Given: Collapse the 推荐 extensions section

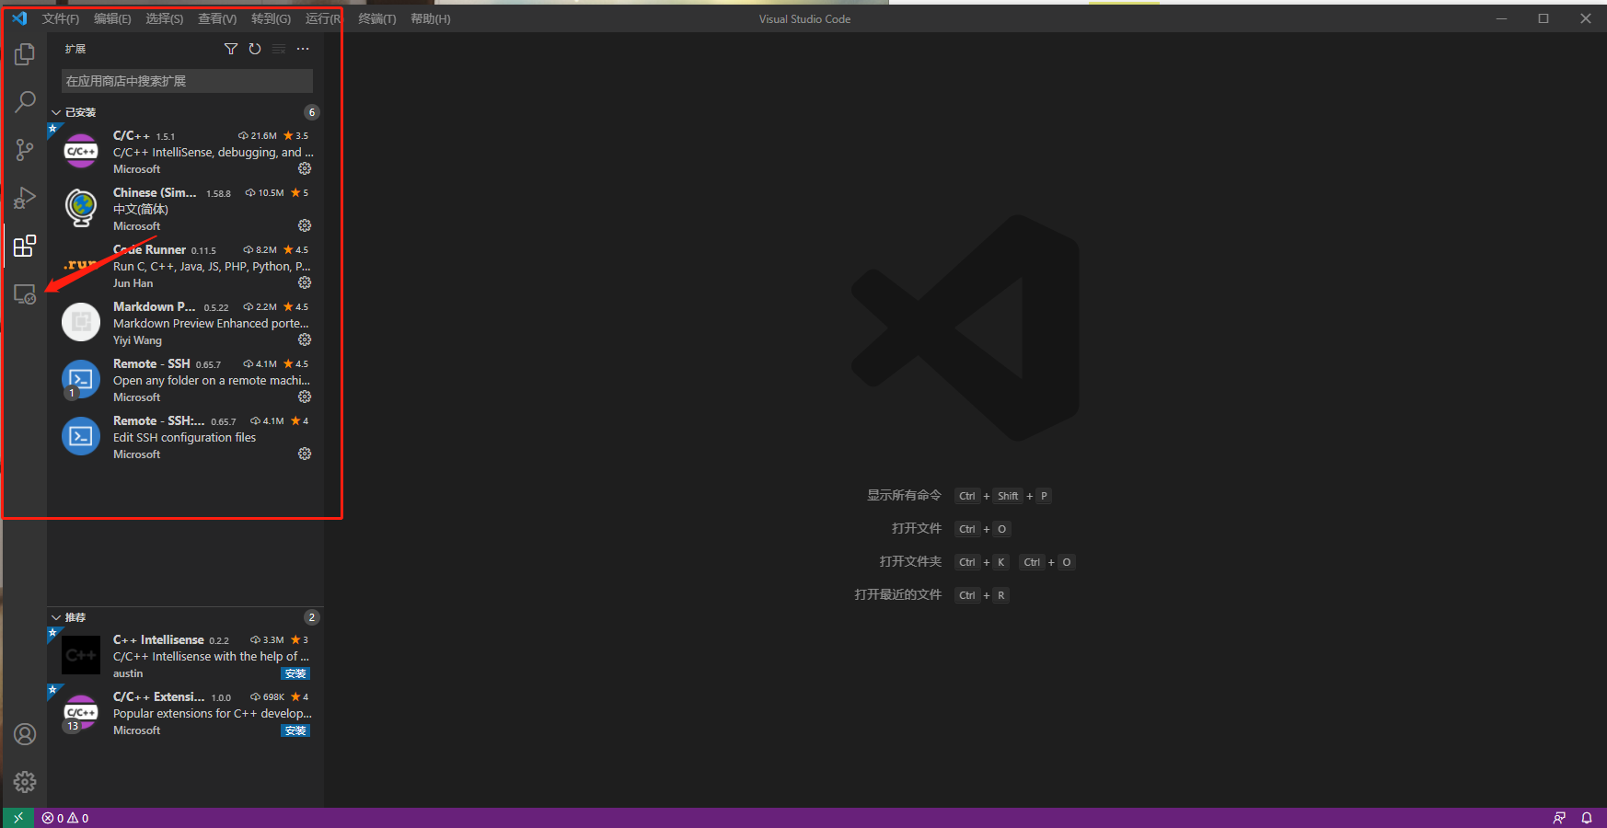Looking at the screenshot, I should point(74,616).
